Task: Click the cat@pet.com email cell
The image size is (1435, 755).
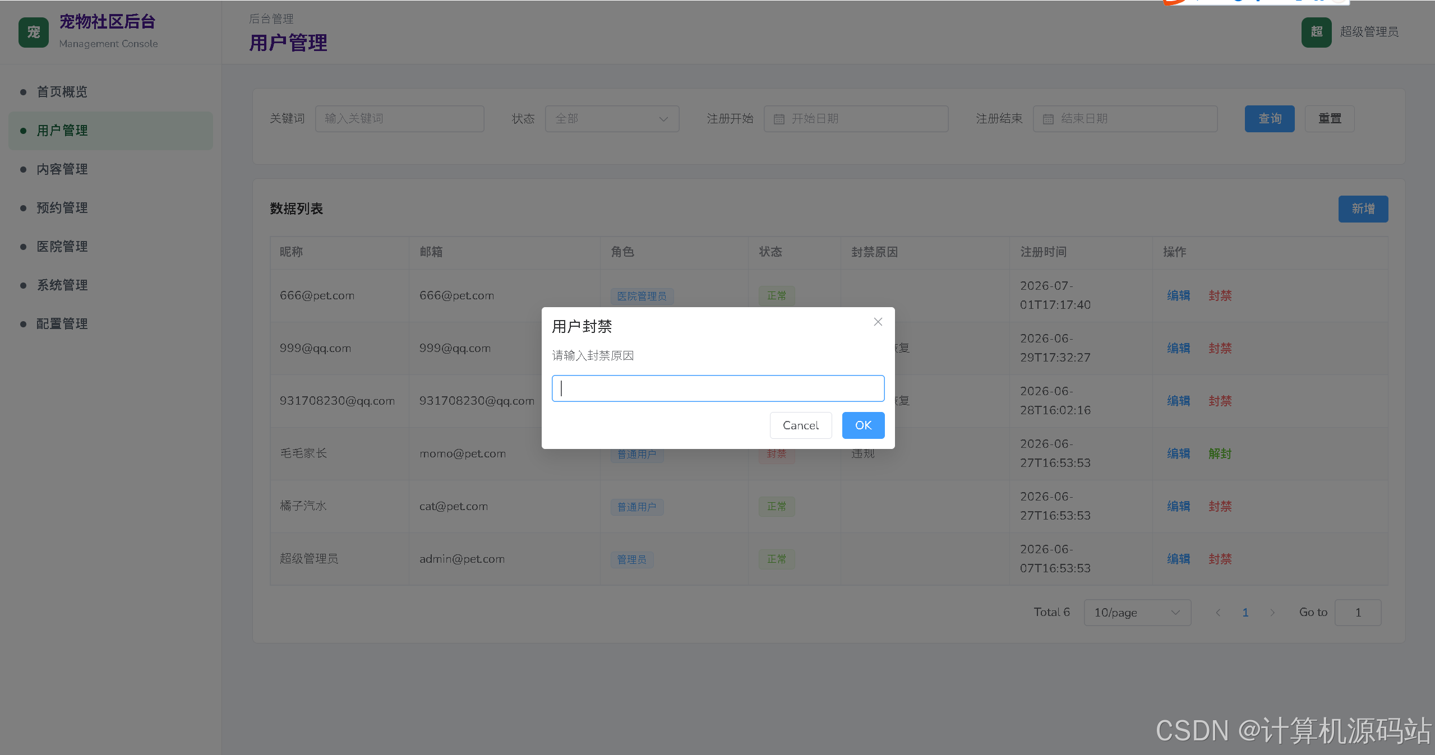Action: (x=453, y=506)
